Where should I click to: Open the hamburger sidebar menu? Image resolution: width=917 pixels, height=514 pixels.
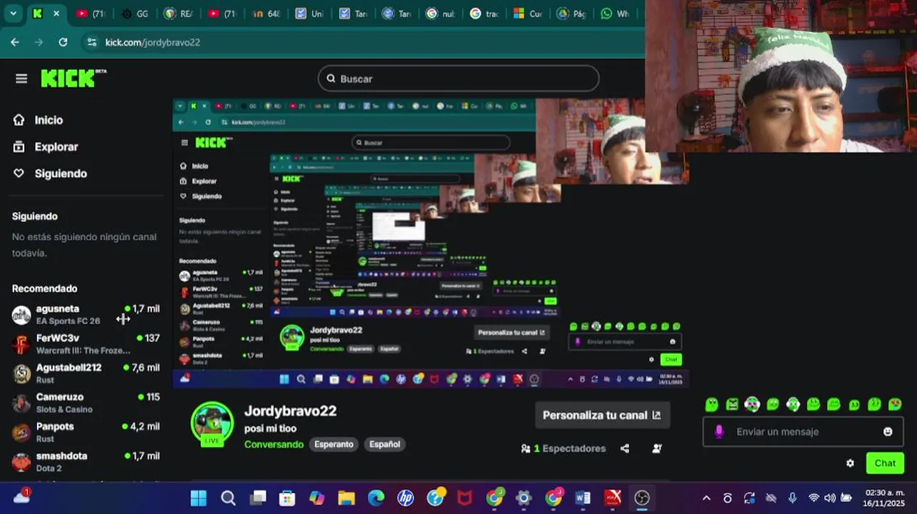pos(21,79)
